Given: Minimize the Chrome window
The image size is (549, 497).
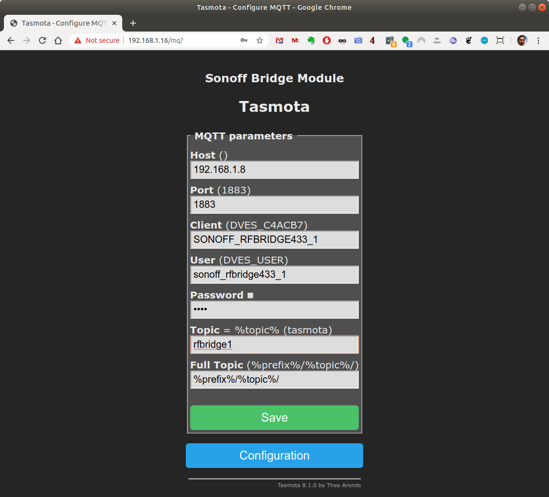Looking at the screenshot, I should coord(522,7).
